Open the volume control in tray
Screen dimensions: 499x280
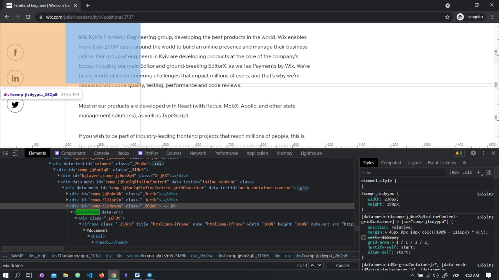(x=437, y=275)
